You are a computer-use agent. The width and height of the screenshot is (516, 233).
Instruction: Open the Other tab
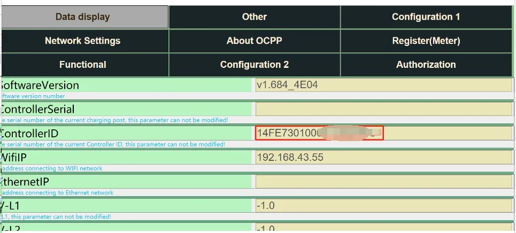pos(254,17)
